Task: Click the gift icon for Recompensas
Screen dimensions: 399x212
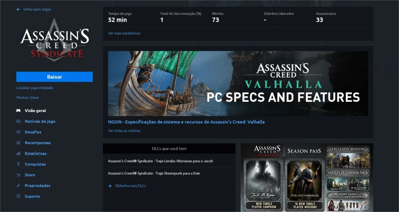Action: coord(18,143)
